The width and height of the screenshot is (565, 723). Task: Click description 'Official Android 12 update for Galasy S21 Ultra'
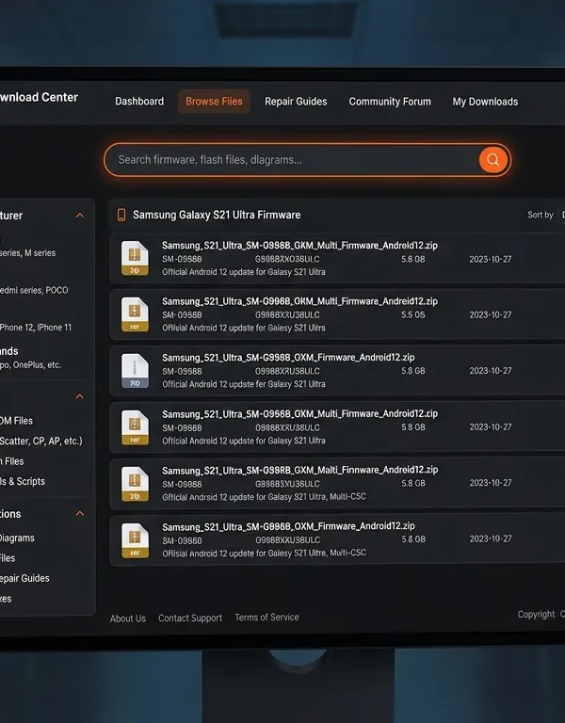[244, 272]
